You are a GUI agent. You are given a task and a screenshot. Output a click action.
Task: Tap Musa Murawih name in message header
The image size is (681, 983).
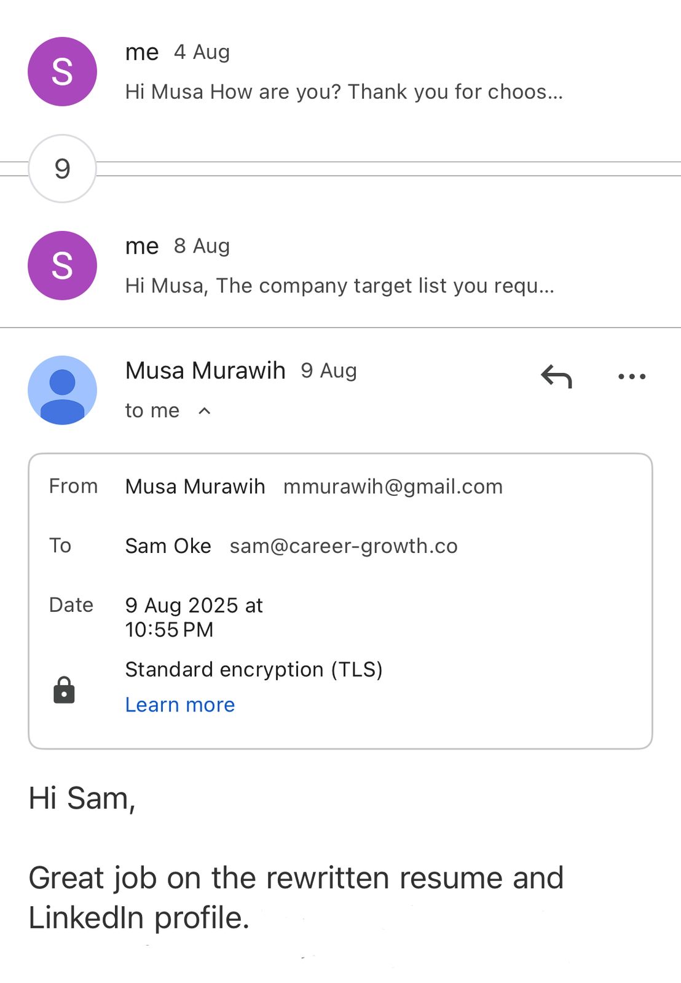(x=205, y=370)
